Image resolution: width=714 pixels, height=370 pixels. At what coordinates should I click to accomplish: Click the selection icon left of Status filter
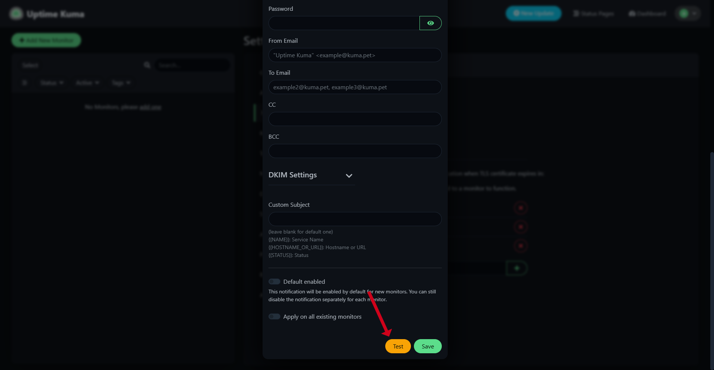point(25,83)
